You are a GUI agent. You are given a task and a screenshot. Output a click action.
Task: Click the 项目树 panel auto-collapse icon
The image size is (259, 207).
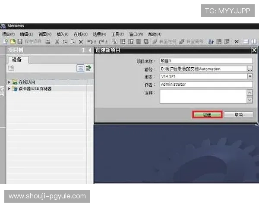click(83, 50)
